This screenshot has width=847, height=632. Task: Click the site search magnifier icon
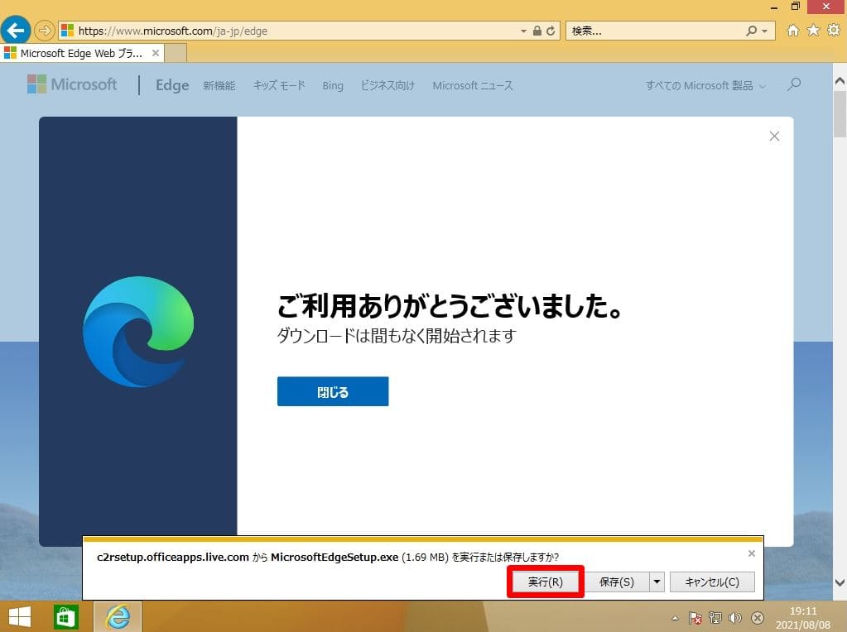pyautogui.click(x=794, y=84)
